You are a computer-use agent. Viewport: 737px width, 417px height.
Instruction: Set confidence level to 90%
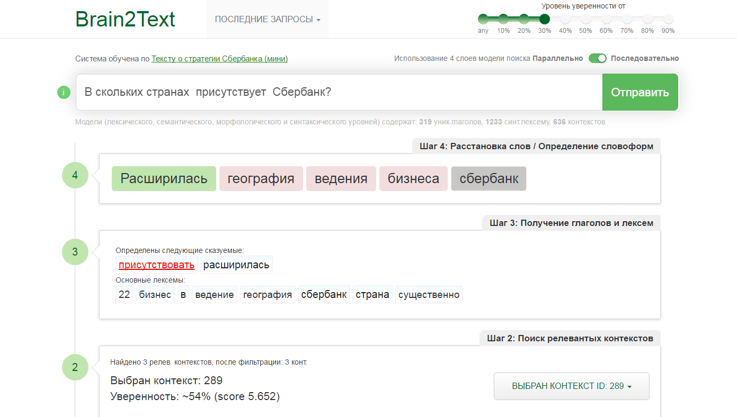click(x=668, y=20)
